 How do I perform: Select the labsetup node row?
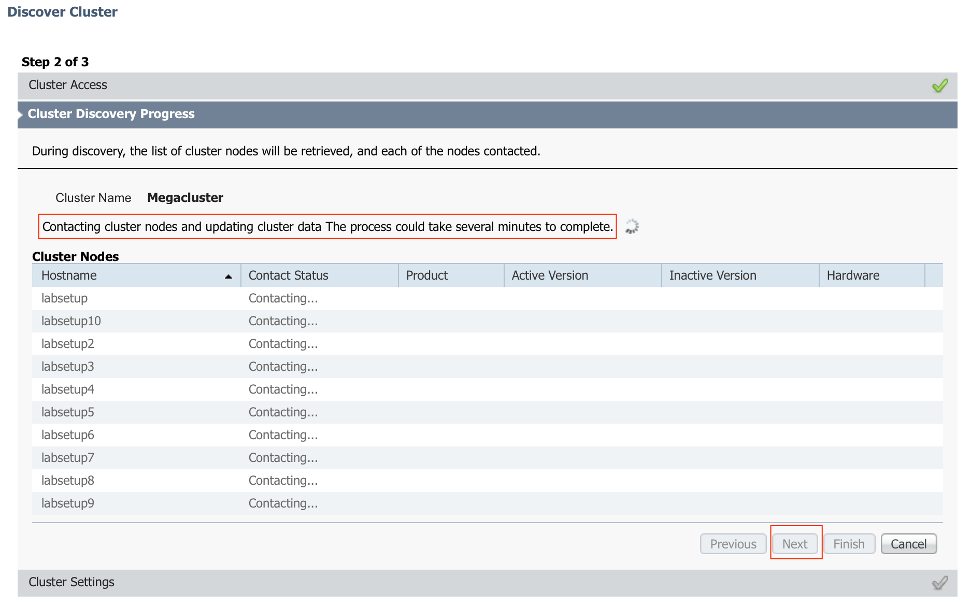[x=487, y=298]
